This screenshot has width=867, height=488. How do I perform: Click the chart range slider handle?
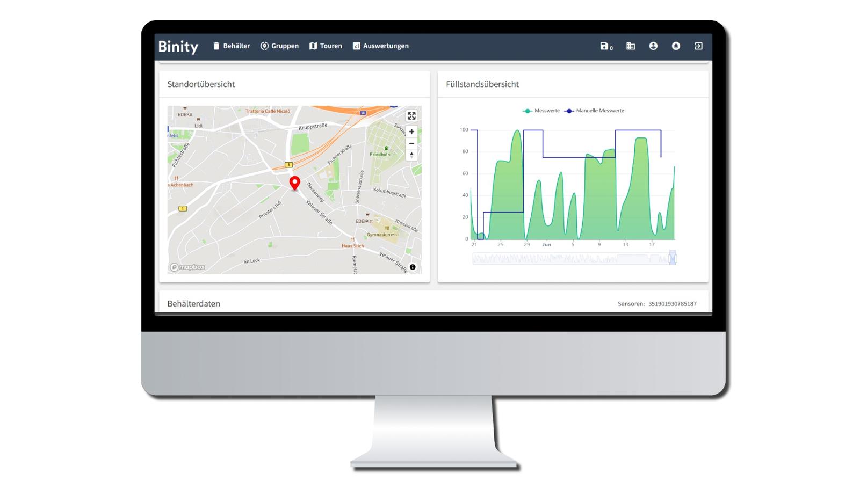click(x=672, y=259)
